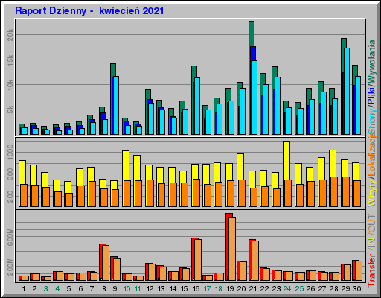
Task: Click the chart title 'Raport Dzienny - kwiecień 2021'
Action: point(89,11)
